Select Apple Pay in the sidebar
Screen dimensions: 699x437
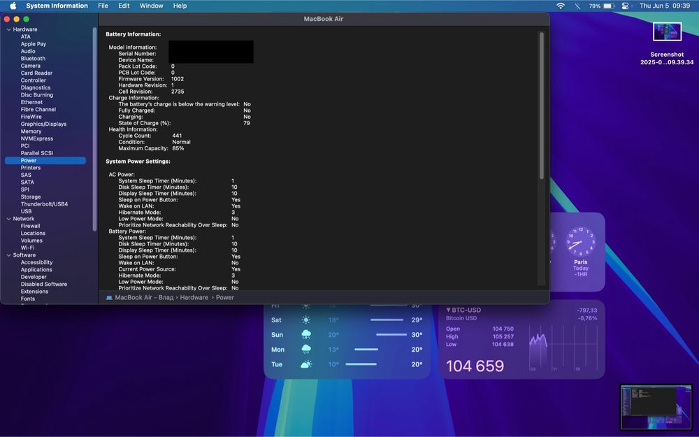point(33,43)
